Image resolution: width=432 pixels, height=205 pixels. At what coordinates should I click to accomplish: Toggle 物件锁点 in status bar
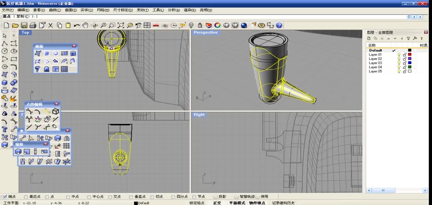click(x=257, y=203)
